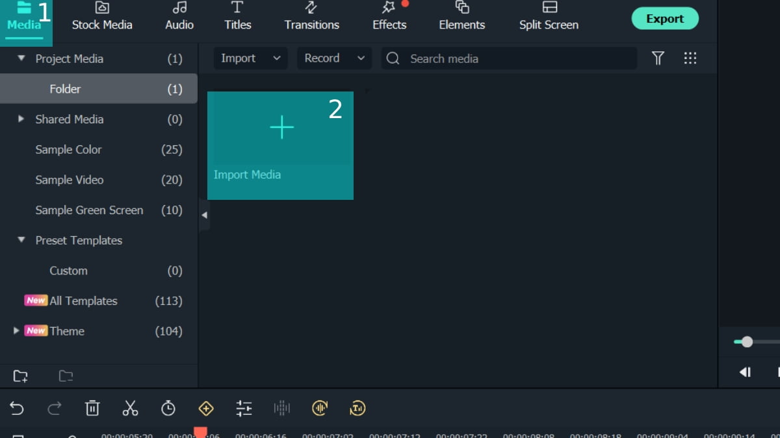780x438 pixels.
Task: Open the filter funnel icon
Action: pos(658,58)
